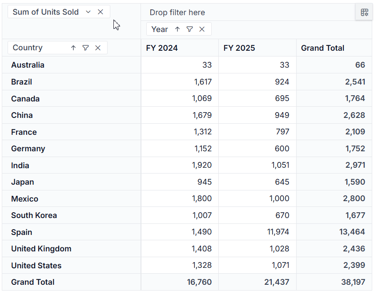Select the FY 2024 column header
Viewport: 374px width, 295px height.
180,48
